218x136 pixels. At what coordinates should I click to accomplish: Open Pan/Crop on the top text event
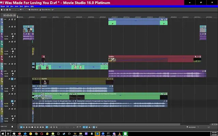pyautogui.click(x=162, y=19)
